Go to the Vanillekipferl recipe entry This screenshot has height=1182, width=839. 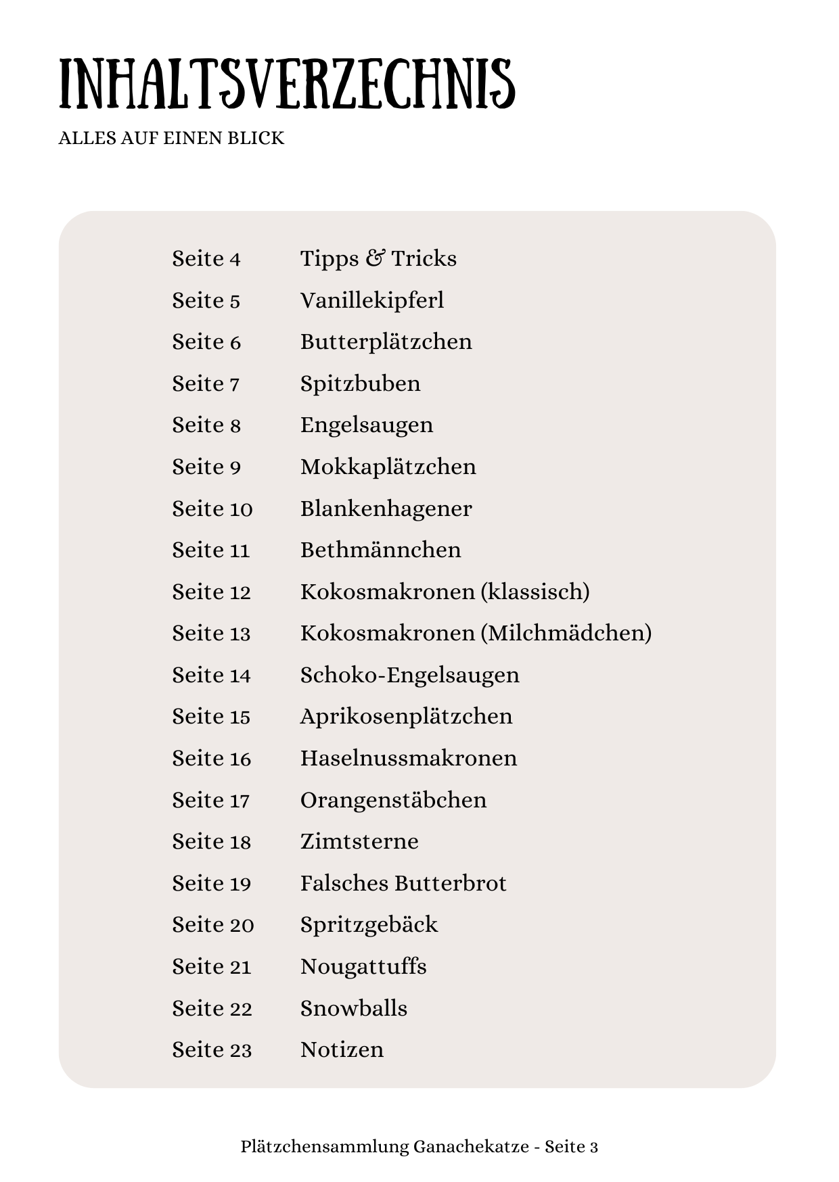[372, 300]
